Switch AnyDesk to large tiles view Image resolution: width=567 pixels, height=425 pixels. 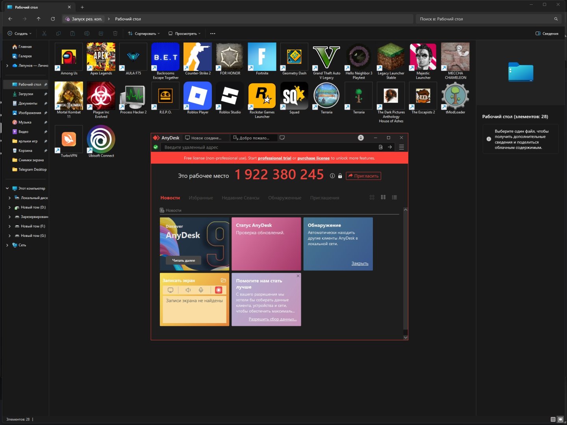[x=372, y=197]
